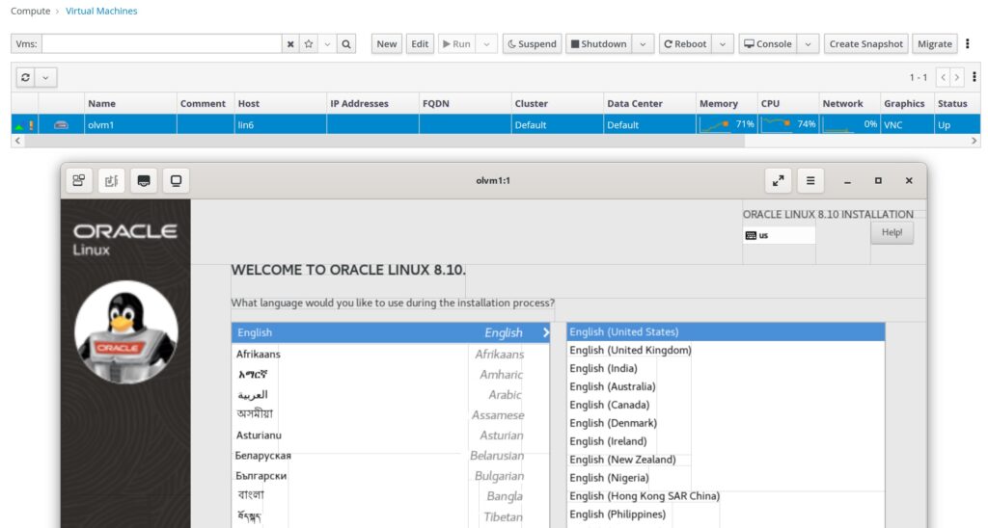This screenshot has width=988, height=528.
Task: Click the Virtual Machines breadcrumb link
Action: click(101, 11)
